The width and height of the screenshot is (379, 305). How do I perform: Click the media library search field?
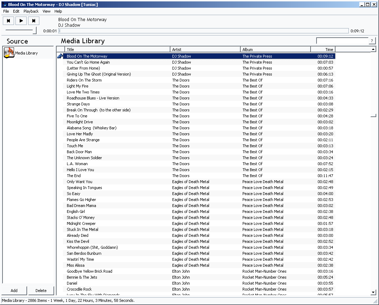pyautogui.click(x=342, y=41)
